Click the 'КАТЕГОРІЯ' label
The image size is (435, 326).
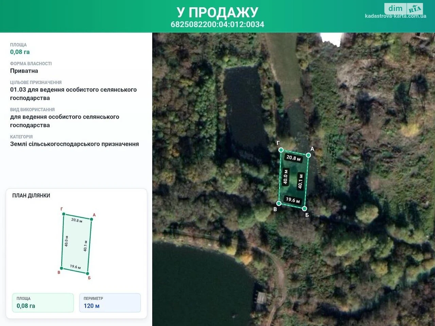click(21, 137)
